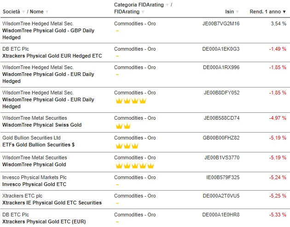Click the dash rating of Invesco Physical Gold ETC
290x227 pixels.
tap(117, 185)
